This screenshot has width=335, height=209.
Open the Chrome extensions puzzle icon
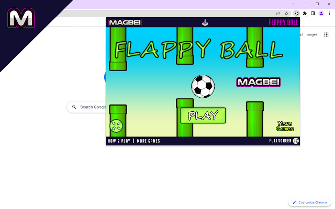point(305,14)
